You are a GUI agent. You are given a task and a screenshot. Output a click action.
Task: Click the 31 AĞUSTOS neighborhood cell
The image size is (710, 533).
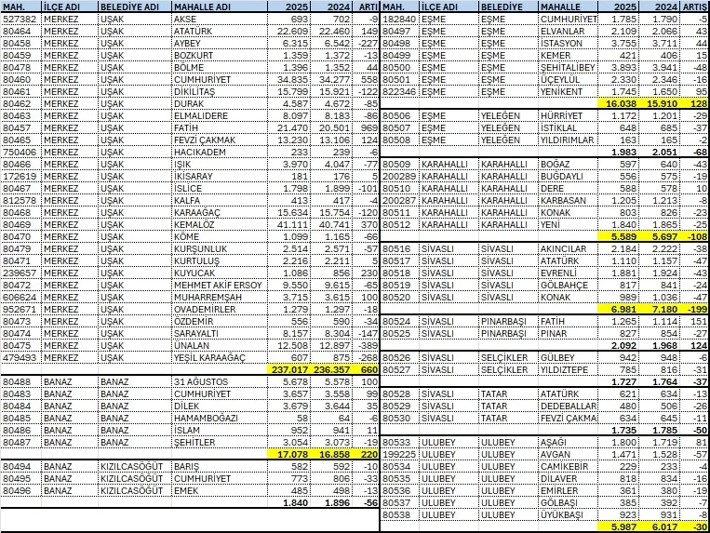pos(201,380)
